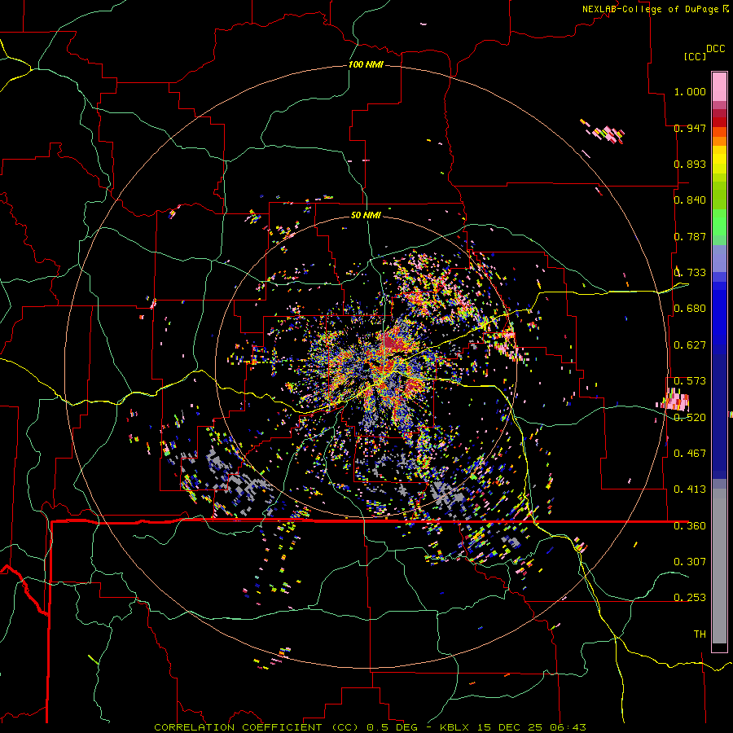733x733 pixels.
Task: Click the [CC] units label
Action: 695,56
